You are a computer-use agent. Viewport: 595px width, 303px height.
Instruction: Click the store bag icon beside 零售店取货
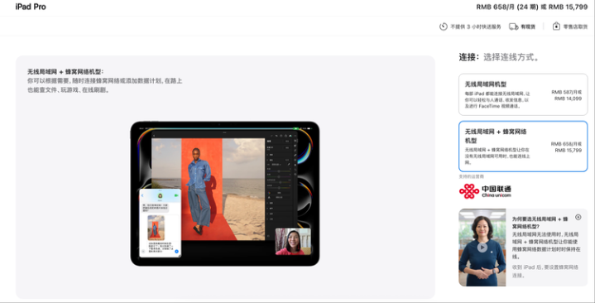coord(556,26)
